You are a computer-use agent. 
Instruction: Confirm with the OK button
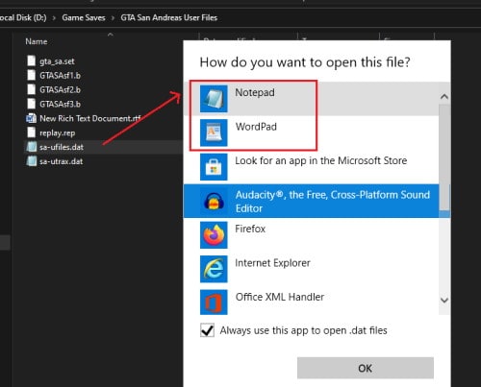pyautogui.click(x=366, y=368)
